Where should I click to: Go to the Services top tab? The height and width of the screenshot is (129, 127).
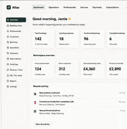coord(84,7)
